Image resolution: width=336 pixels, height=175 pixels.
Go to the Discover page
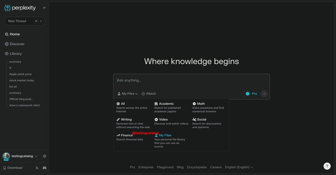coord(17,44)
